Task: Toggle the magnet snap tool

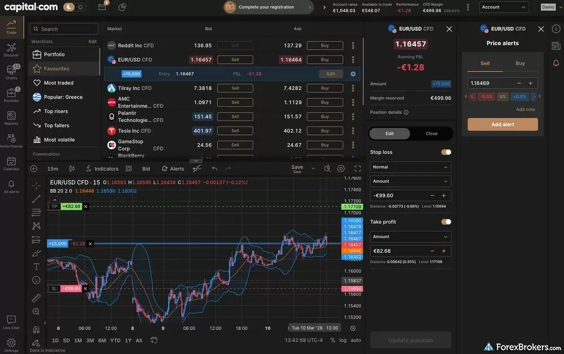Action: point(36,330)
